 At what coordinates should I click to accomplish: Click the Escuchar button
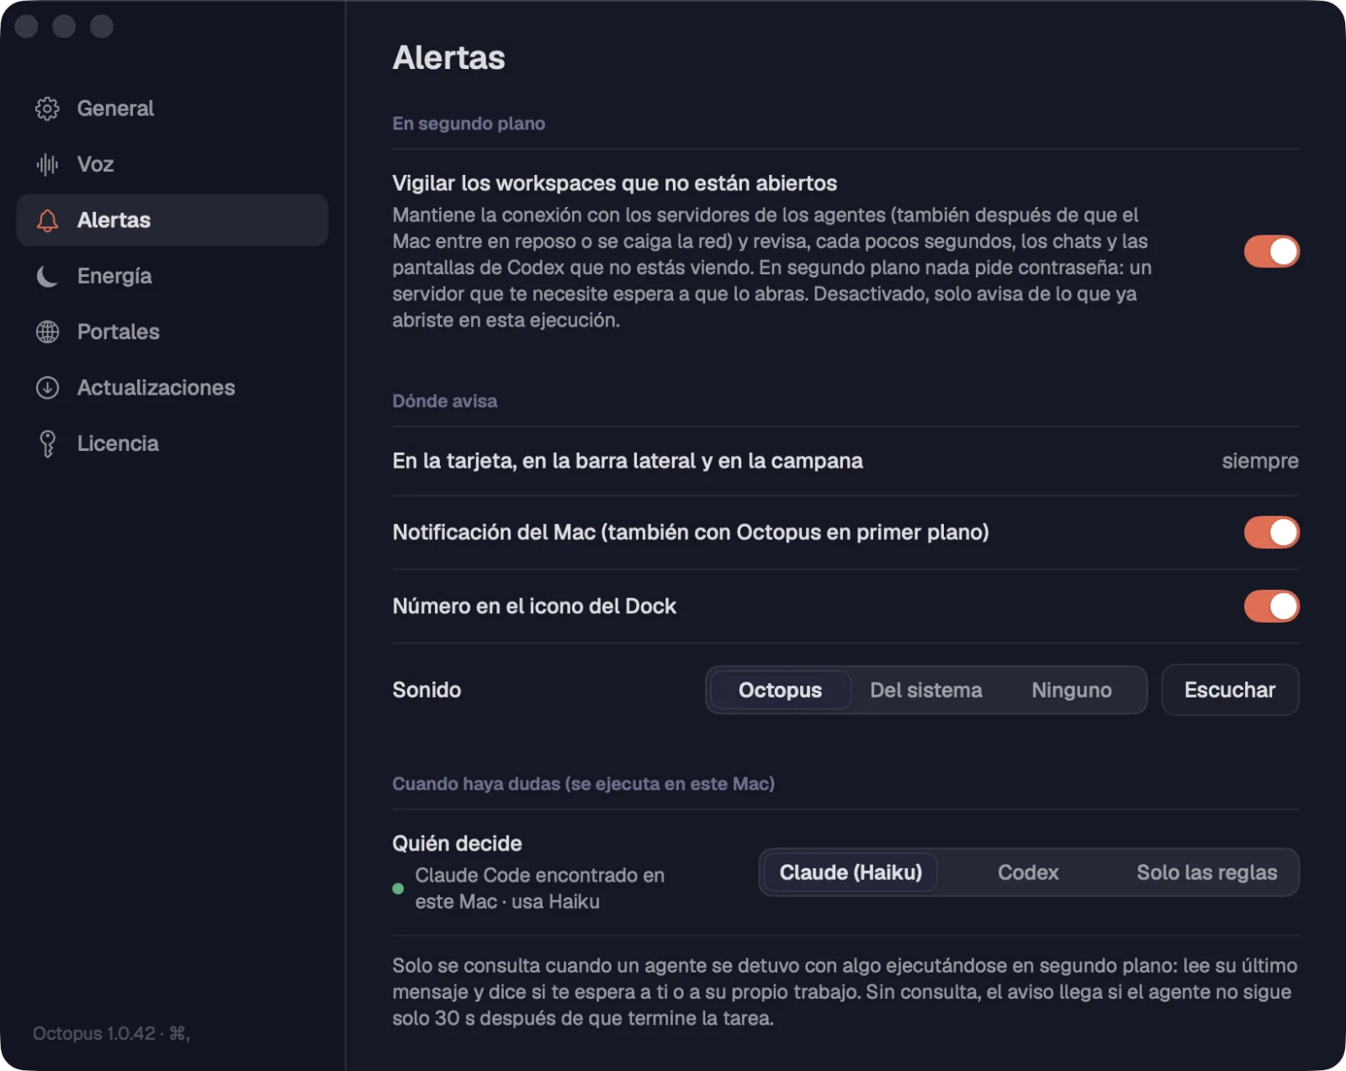click(1230, 690)
